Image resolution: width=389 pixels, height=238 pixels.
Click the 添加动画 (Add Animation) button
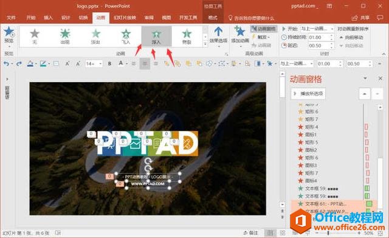click(240, 37)
